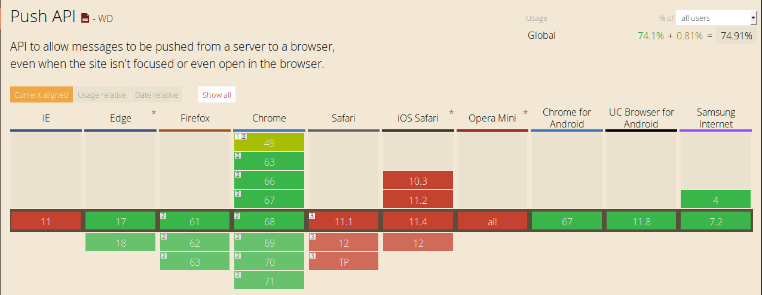
Task: Click the Edge 18 version cell
Action: point(121,243)
